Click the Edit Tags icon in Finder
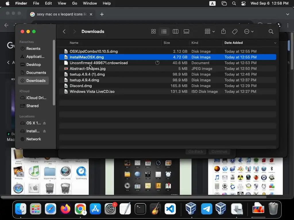 pos(235,32)
